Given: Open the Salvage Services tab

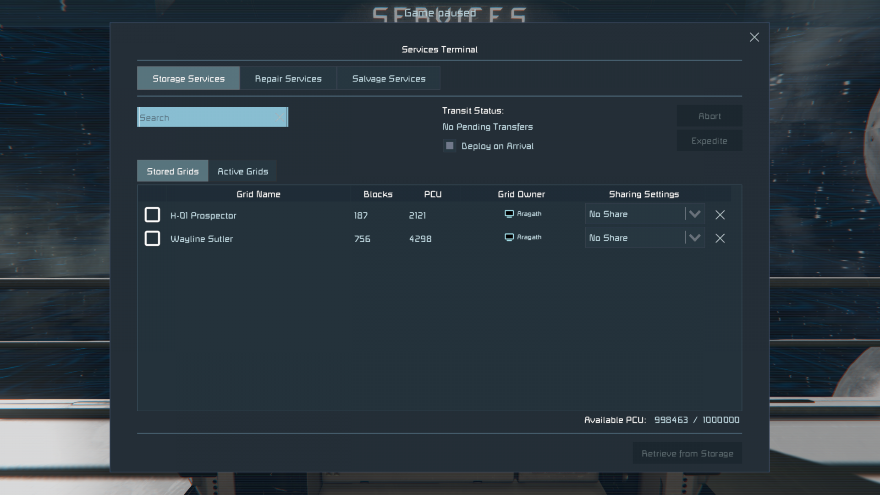Looking at the screenshot, I should [389, 78].
